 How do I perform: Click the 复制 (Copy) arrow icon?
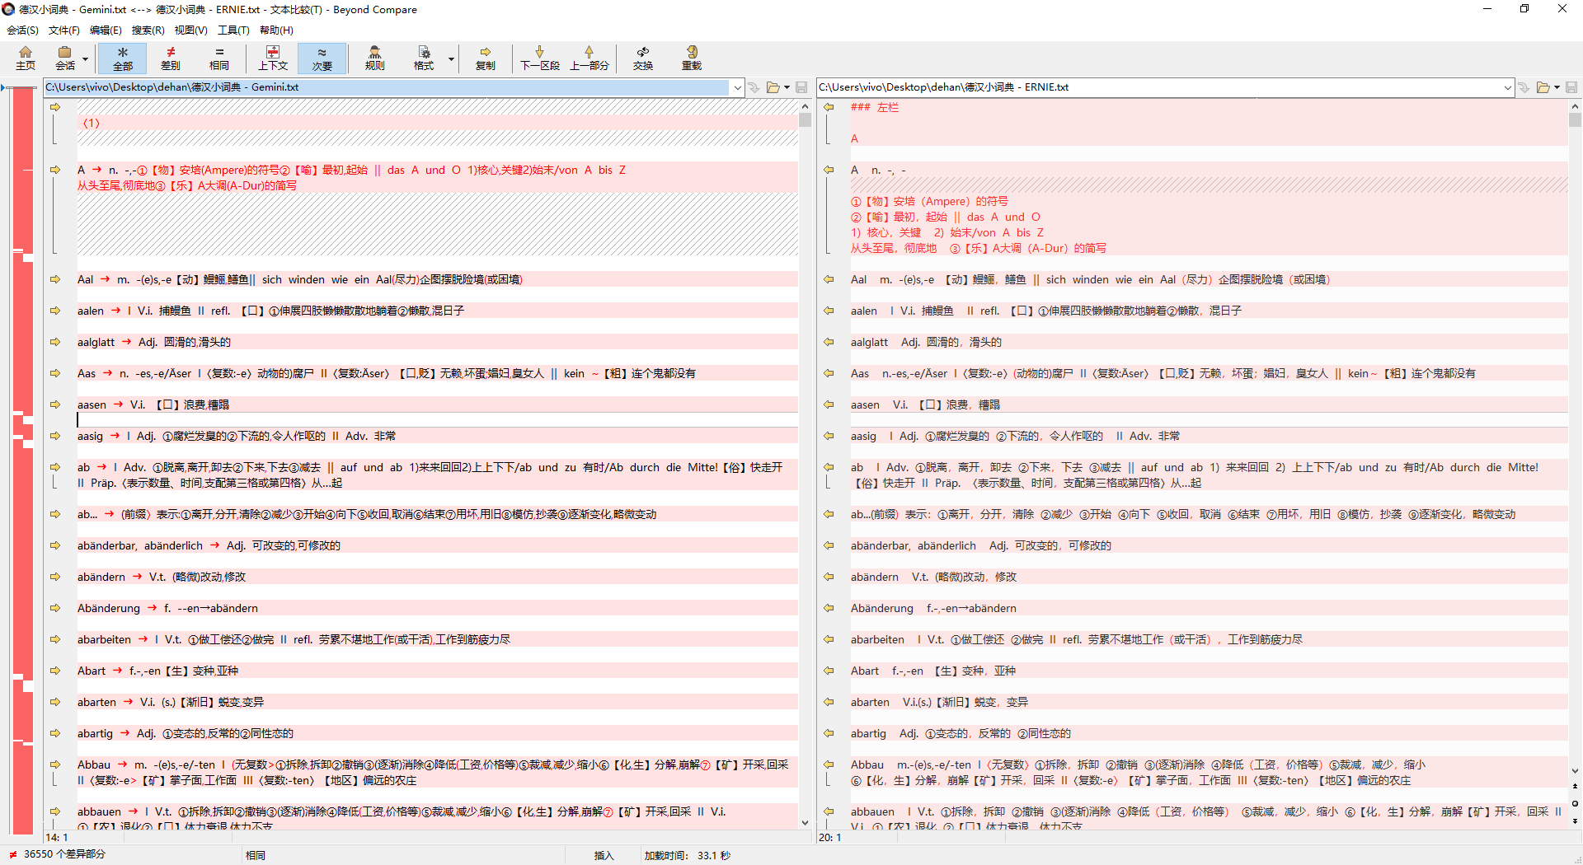click(x=485, y=58)
